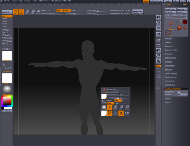Click the Actual size navigation icon
190x146 pixels.
coord(158,29)
